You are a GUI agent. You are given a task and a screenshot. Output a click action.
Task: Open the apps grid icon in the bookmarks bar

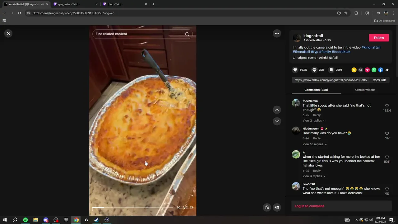(x=4, y=21)
